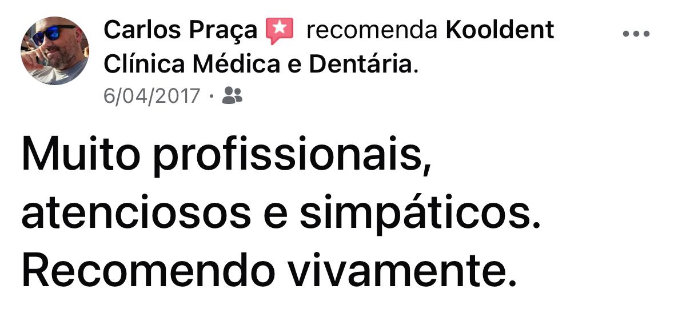Open the Kooldent page link
Screen dimensions: 674x309
[500, 30]
